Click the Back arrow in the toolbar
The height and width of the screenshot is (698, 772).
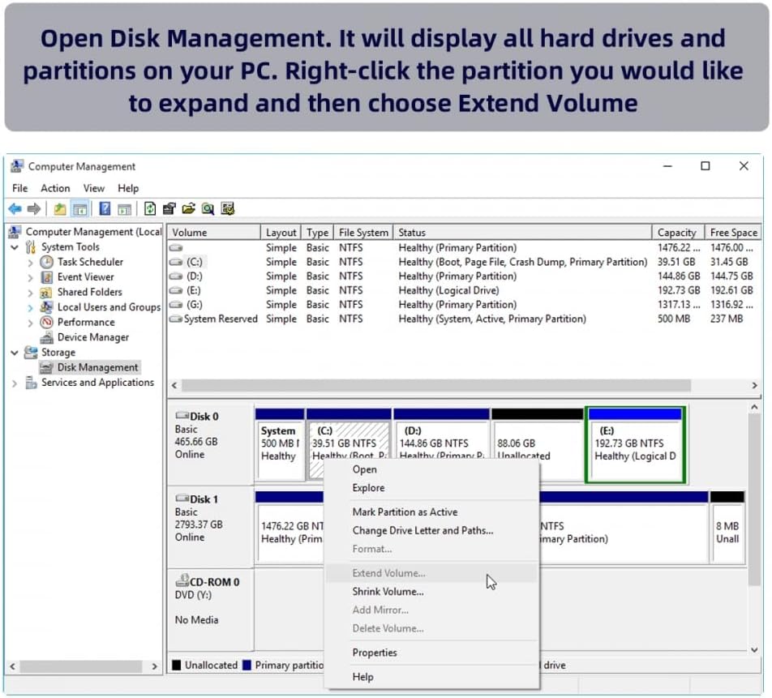click(x=15, y=209)
